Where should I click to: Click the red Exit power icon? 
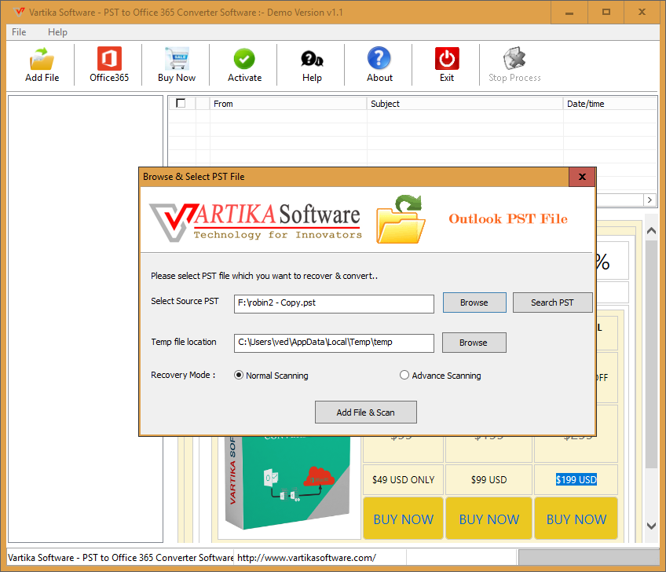tap(447, 59)
